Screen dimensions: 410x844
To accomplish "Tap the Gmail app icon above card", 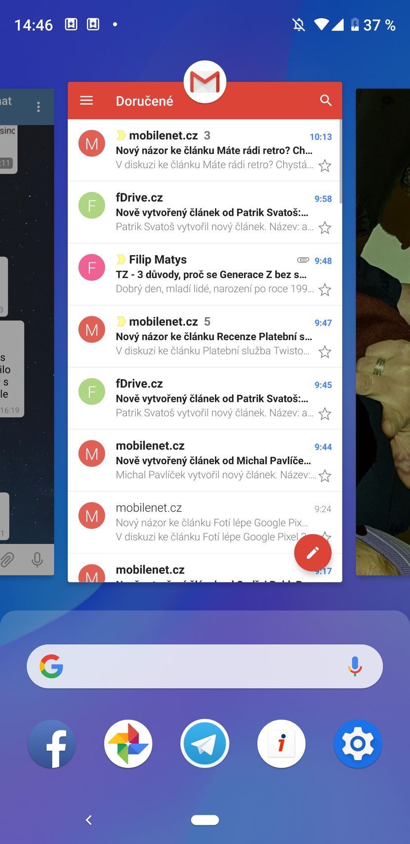I will pyautogui.click(x=205, y=82).
